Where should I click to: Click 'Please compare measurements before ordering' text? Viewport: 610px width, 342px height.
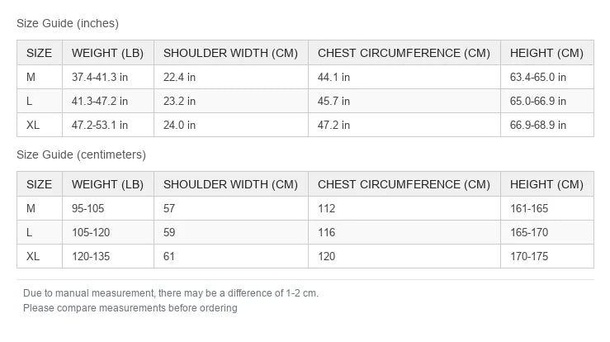point(130,308)
